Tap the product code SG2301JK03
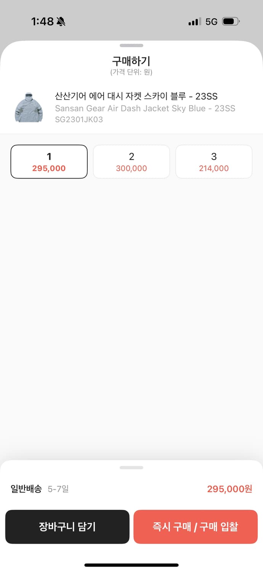Image resolution: width=263 pixels, height=572 pixels. [x=79, y=120]
